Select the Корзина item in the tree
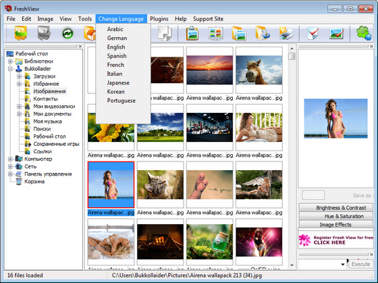Viewport: 378px width, 283px height. [34, 182]
